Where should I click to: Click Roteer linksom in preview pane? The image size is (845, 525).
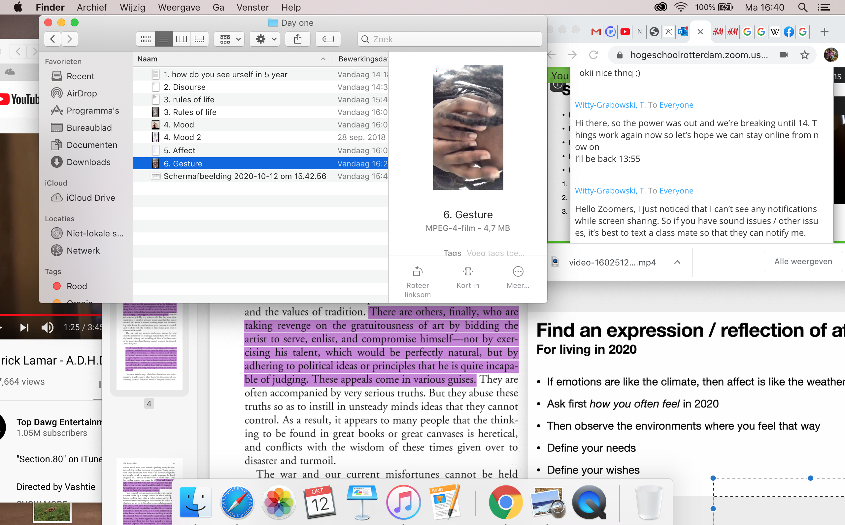pos(418,282)
